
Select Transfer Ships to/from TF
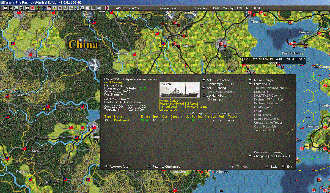[271, 88]
